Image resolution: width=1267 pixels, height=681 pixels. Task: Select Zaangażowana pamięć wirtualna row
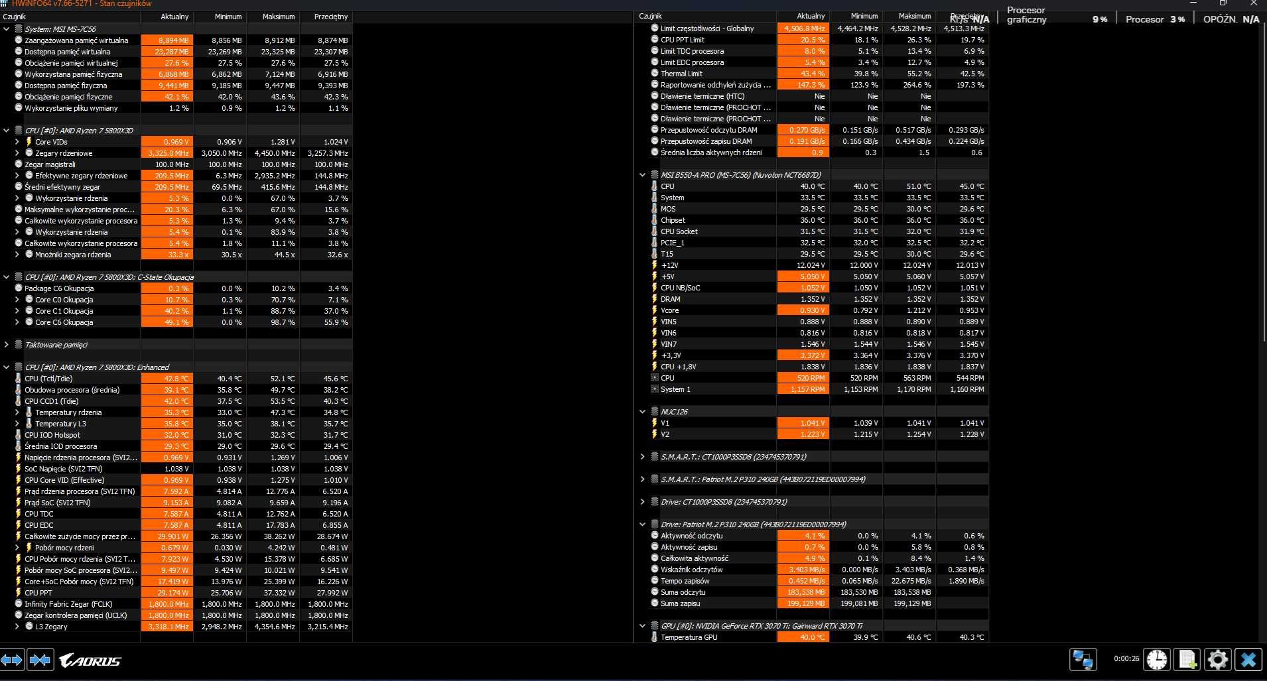click(x=176, y=40)
